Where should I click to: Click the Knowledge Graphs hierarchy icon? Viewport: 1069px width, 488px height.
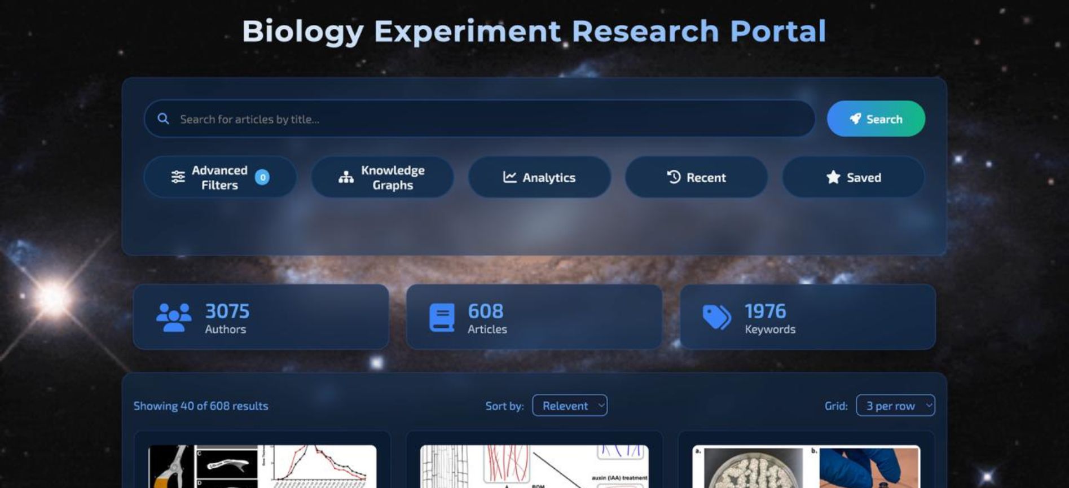346,177
